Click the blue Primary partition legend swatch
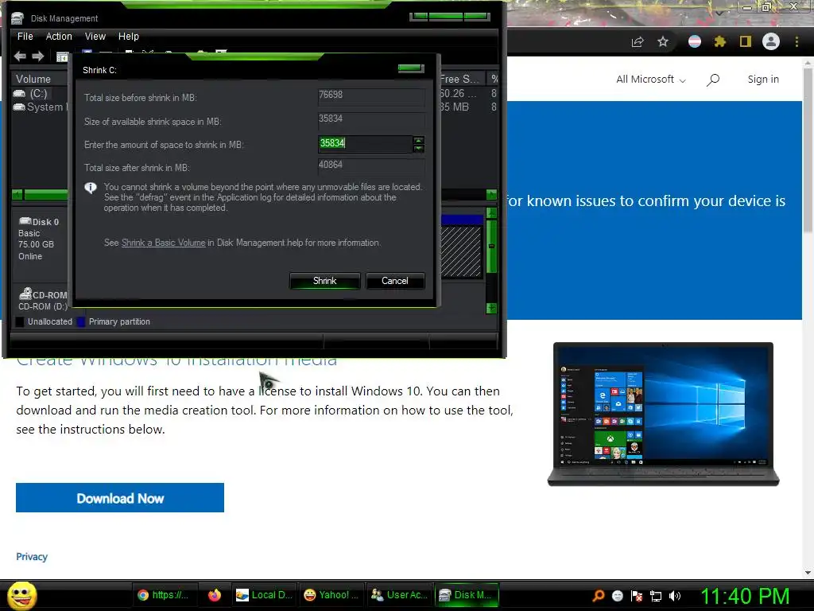 pyautogui.click(x=81, y=321)
